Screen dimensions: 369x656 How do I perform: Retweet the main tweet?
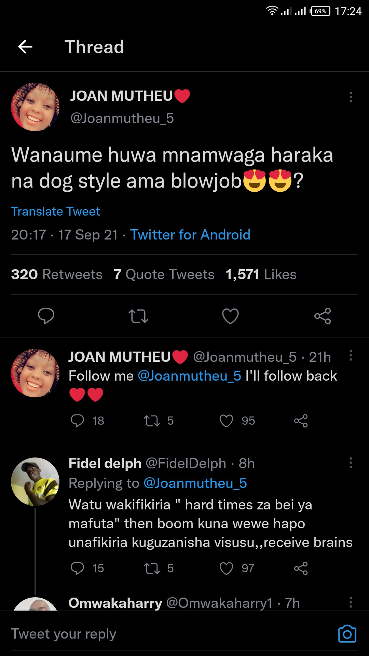click(x=138, y=316)
